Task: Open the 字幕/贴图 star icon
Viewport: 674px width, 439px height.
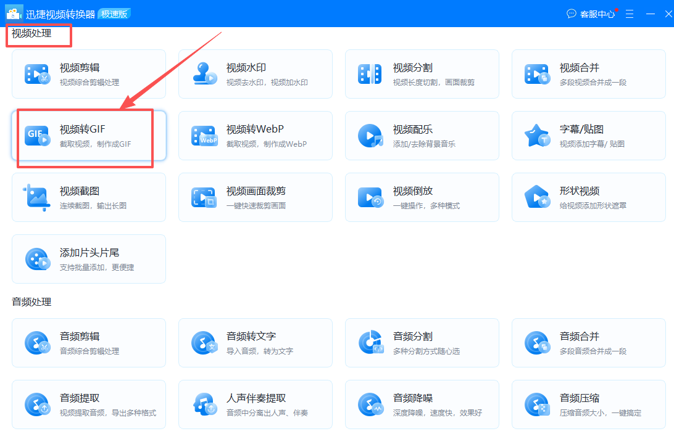Action: coord(537,136)
